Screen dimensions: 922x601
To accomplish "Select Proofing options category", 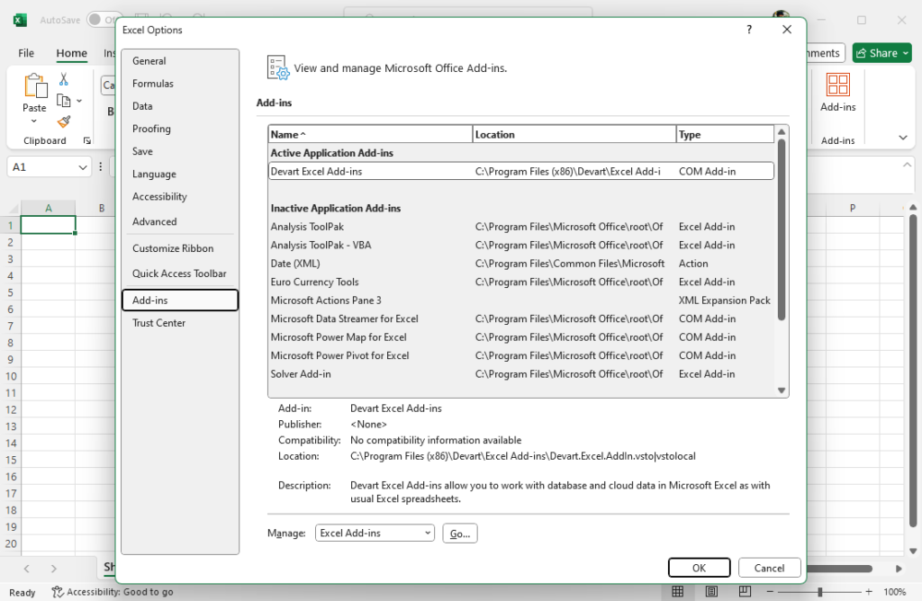I will pos(180,129).
